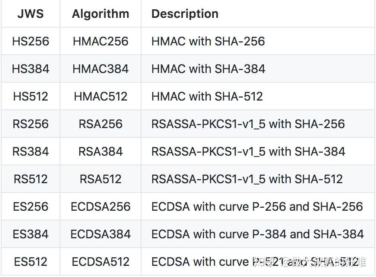This screenshot has height=277, width=376.
Task: Click the Algorithm column header
Action: click(101, 14)
